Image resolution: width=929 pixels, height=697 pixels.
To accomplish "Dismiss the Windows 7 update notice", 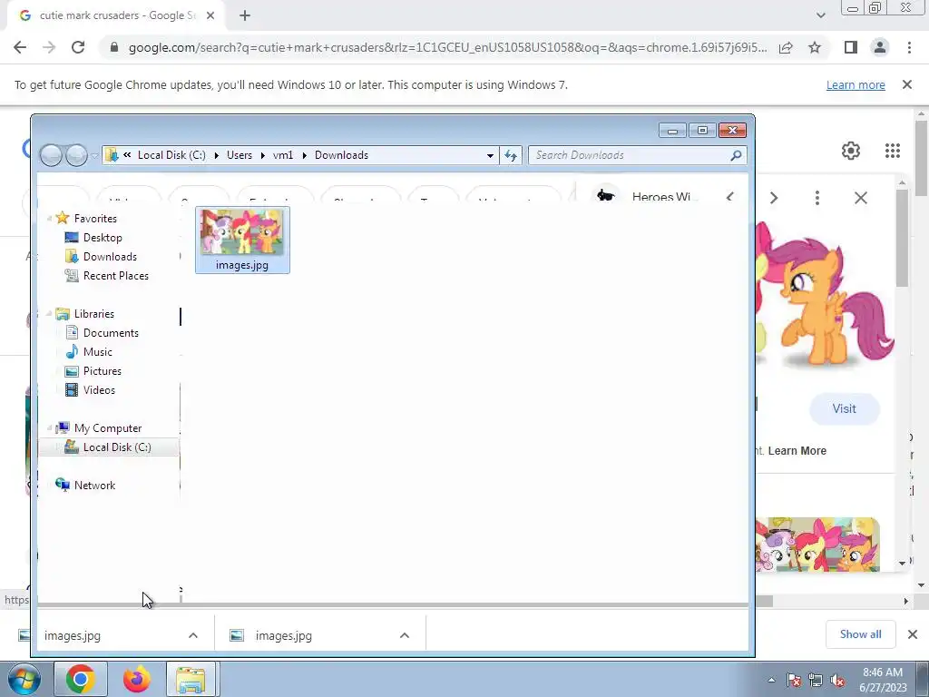I will point(906,84).
